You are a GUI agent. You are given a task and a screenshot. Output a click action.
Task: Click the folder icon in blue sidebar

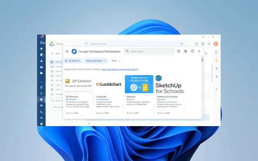[42, 73]
